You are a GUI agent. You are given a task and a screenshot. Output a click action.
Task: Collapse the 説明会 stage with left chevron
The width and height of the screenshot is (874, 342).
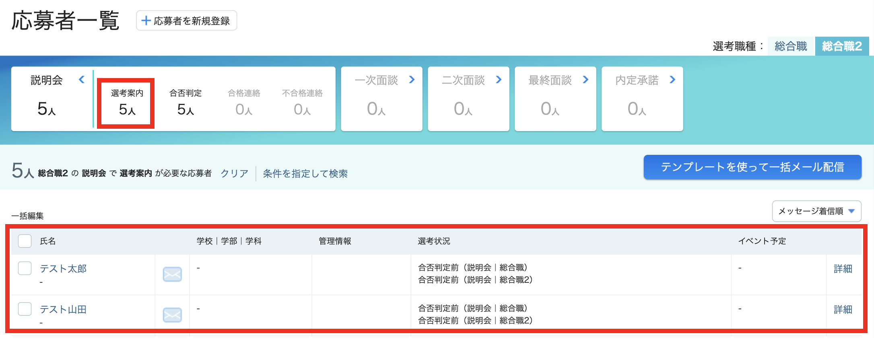[82, 80]
